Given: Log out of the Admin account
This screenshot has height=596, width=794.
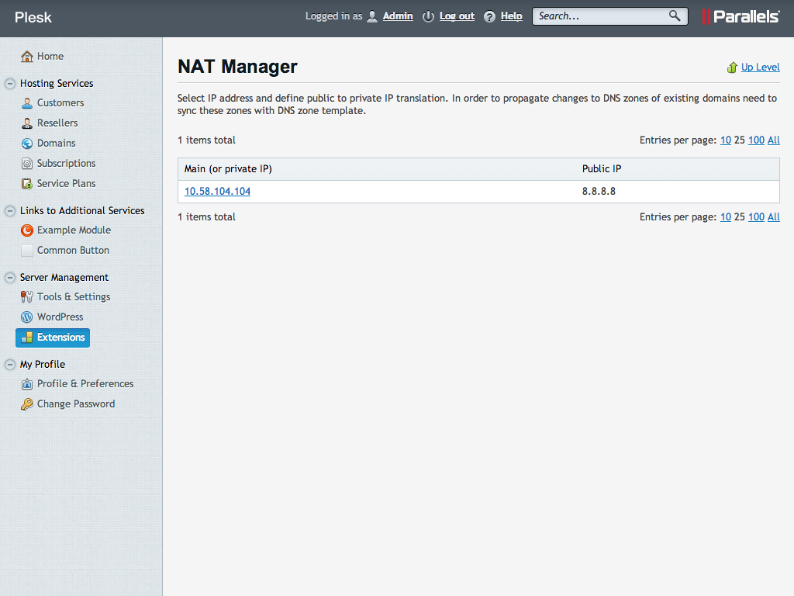Looking at the screenshot, I should 457,16.
